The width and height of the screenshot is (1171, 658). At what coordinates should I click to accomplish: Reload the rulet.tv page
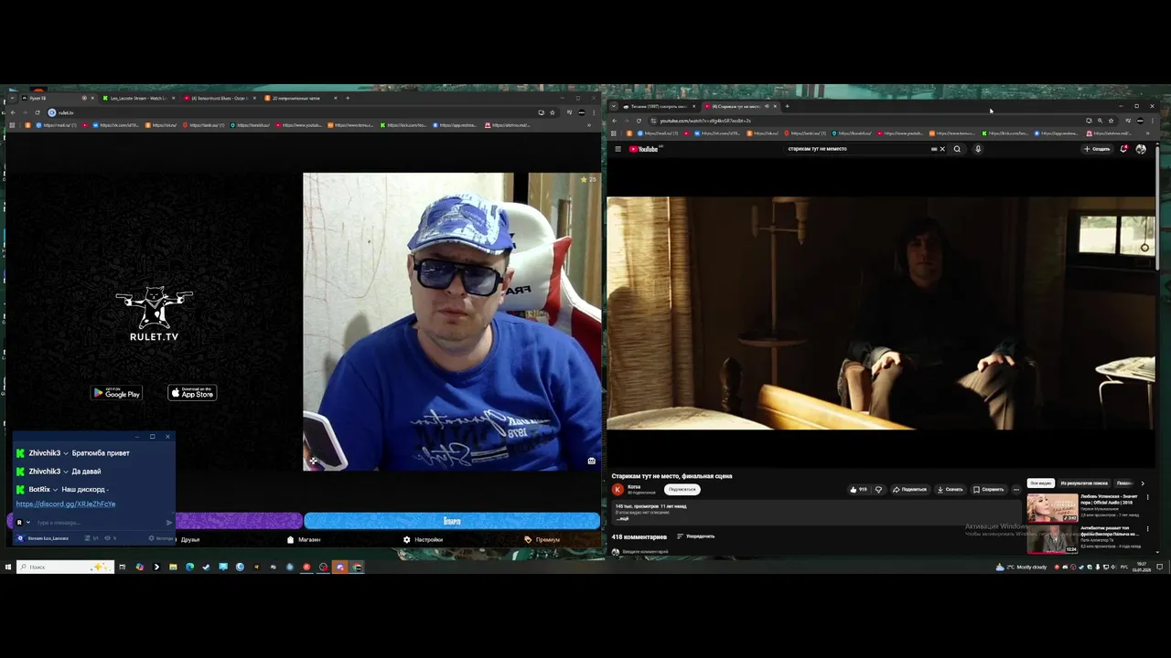click(37, 112)
